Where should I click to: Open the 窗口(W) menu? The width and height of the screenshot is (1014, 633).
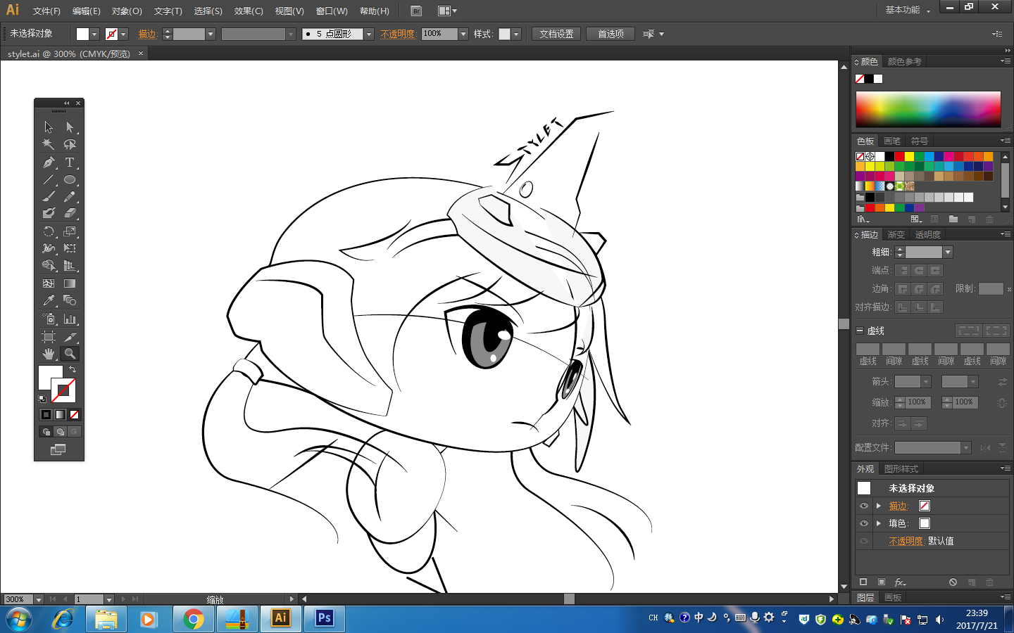(x=332, y=11)
